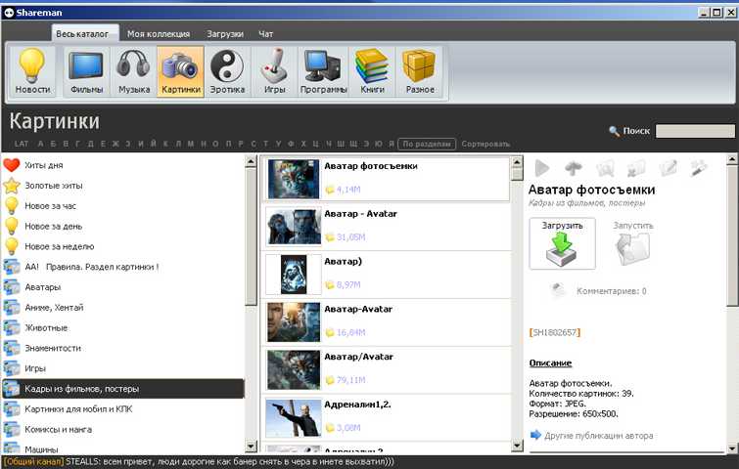Click the comments bubble icon
Screen dimensions: 739x469
(557, 290)
